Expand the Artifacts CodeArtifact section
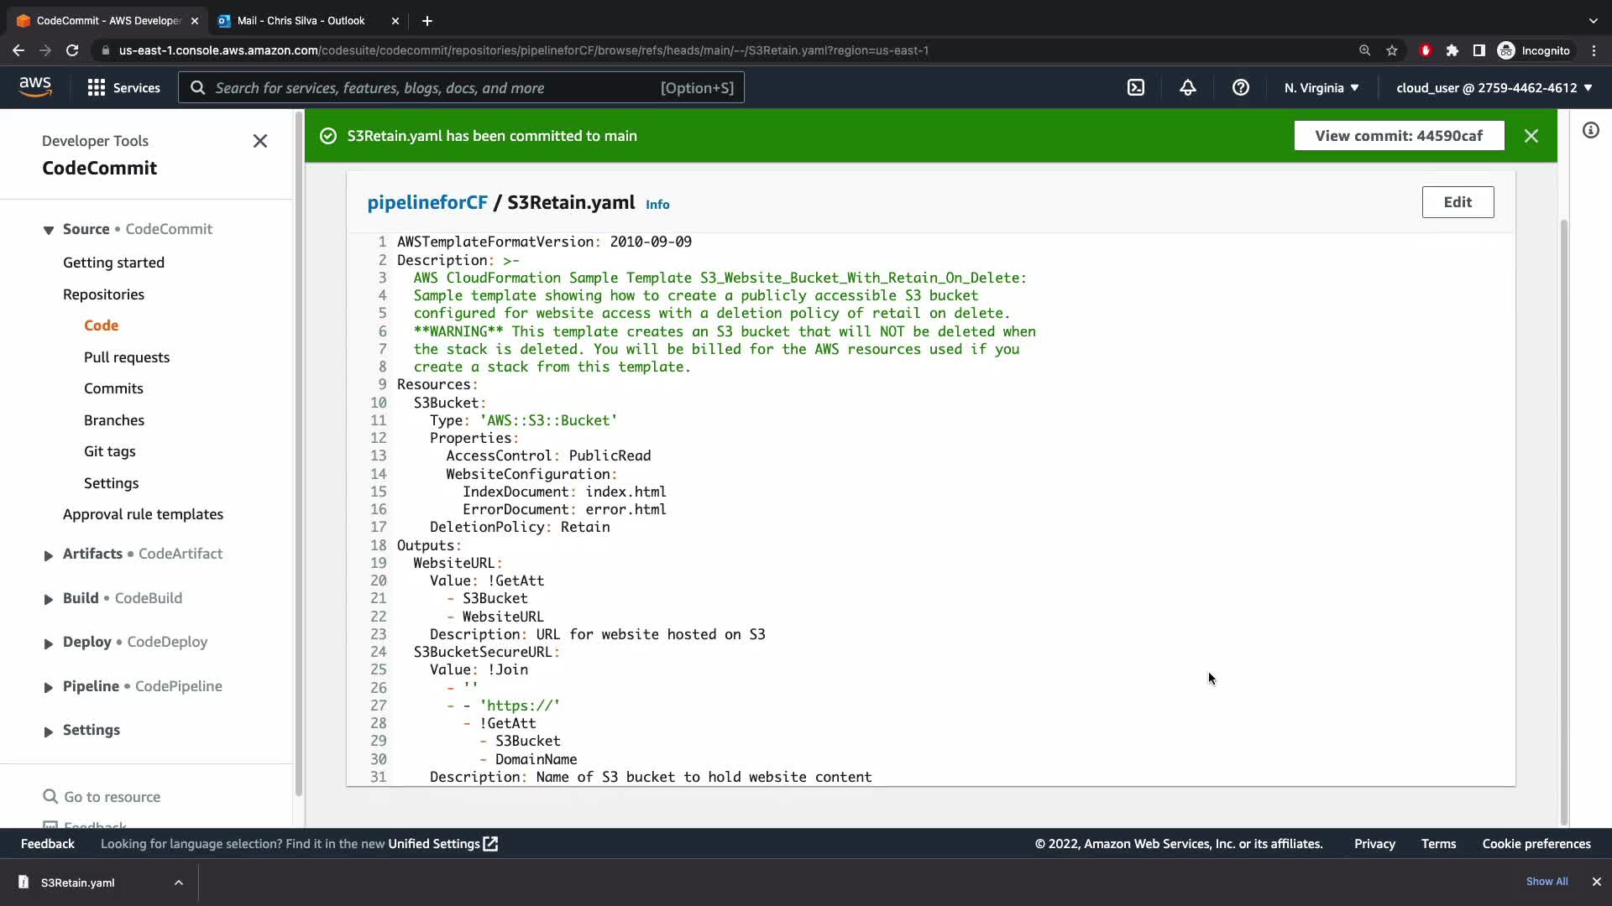This screenshot has width=1612, height=906. point(48,555)
